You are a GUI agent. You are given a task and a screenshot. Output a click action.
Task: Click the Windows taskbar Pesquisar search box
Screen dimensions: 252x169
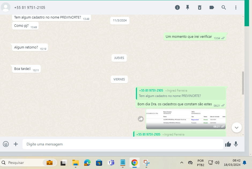[x=28, y=163]
